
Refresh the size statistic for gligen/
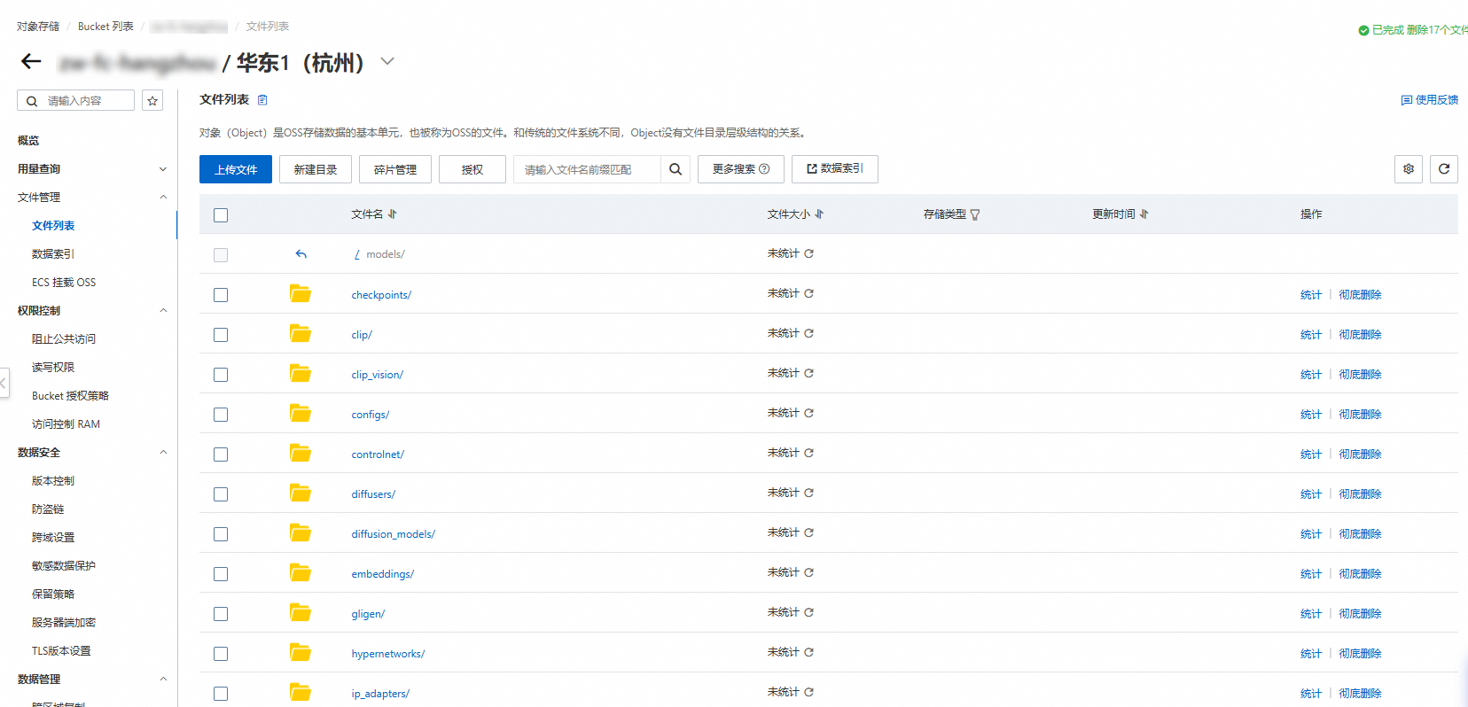(x=808, y=612)
